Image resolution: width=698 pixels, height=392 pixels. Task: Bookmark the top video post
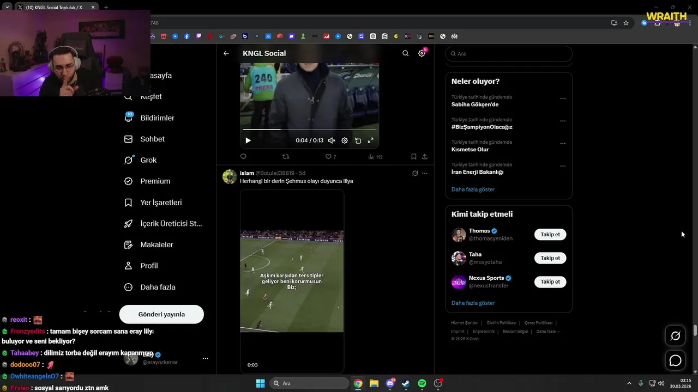pos(414,157)
